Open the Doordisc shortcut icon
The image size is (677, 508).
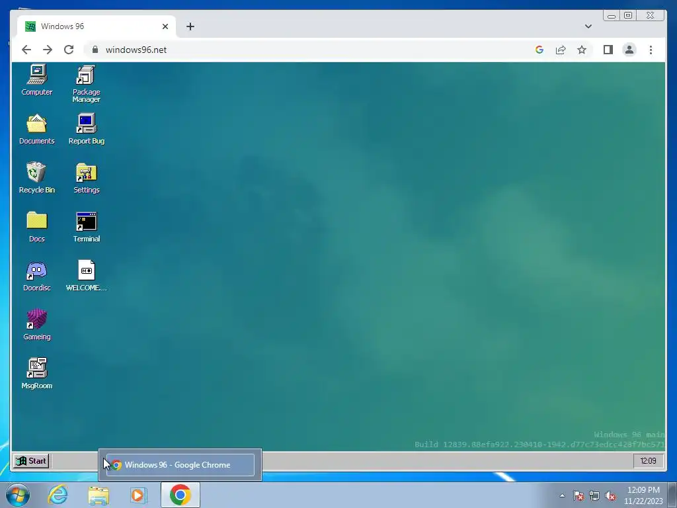[x=37, y=276]
